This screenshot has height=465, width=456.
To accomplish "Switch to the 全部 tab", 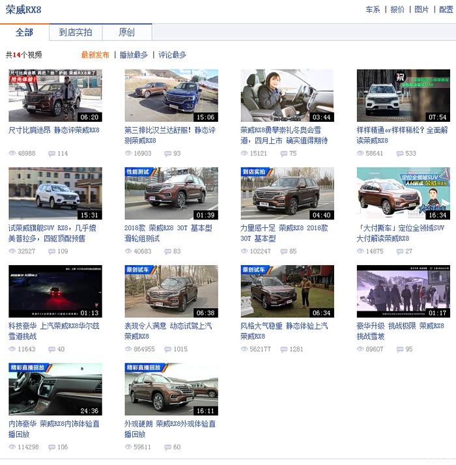I will [24, 32].
